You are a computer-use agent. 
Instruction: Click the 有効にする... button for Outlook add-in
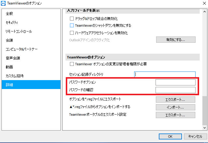[176, 40]
